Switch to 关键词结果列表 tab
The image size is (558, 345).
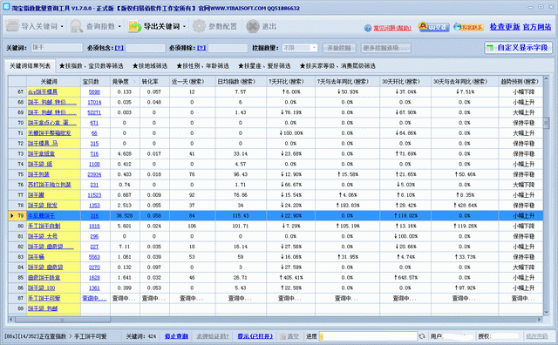click(30, 66)
